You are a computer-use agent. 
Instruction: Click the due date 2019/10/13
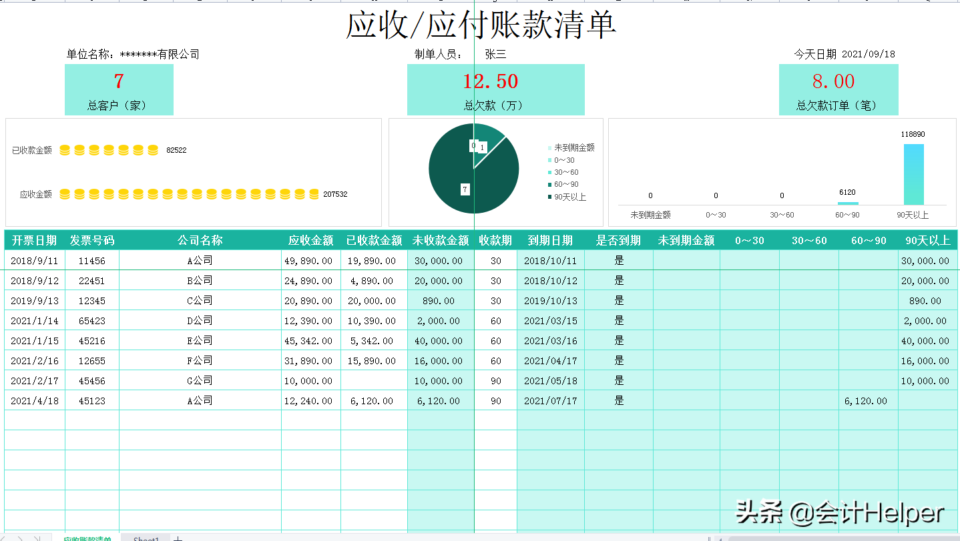[551, 301]
